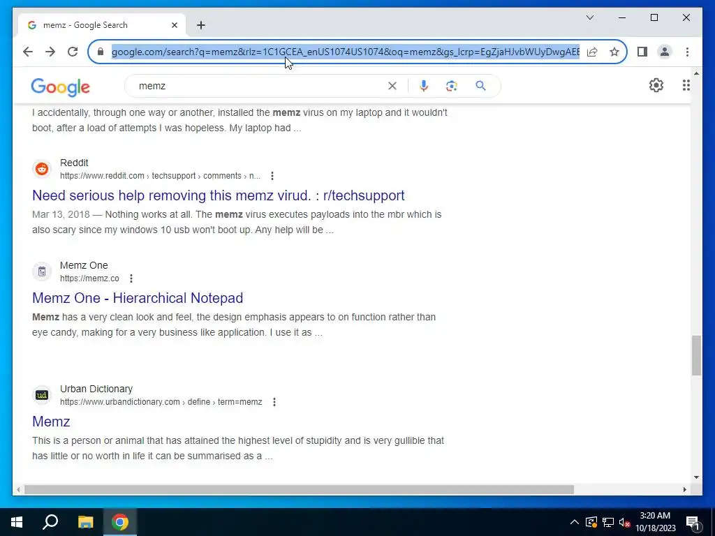Image resolution: width=715 pixels, height=536 pixels.
Task: Open tab search chevron dropdown
Action: (589, 17)
